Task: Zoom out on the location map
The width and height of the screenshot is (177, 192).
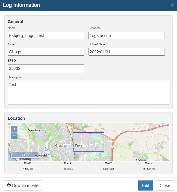Action: pos(14,136)
